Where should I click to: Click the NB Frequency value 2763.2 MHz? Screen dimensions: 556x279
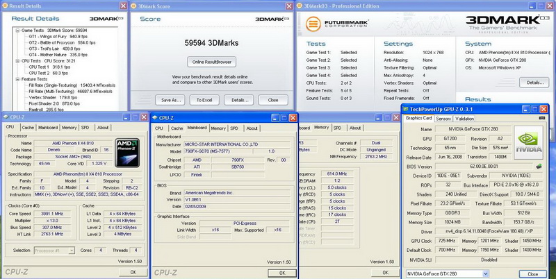[376, 156]
